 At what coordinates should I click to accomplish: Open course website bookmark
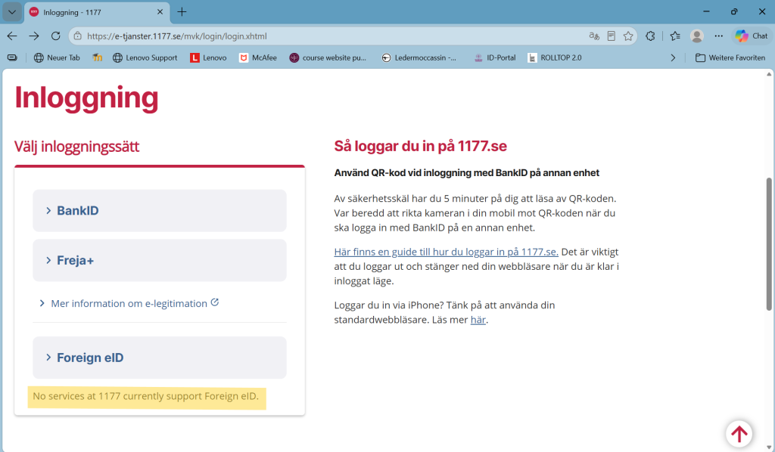click(x=328, y=57)
